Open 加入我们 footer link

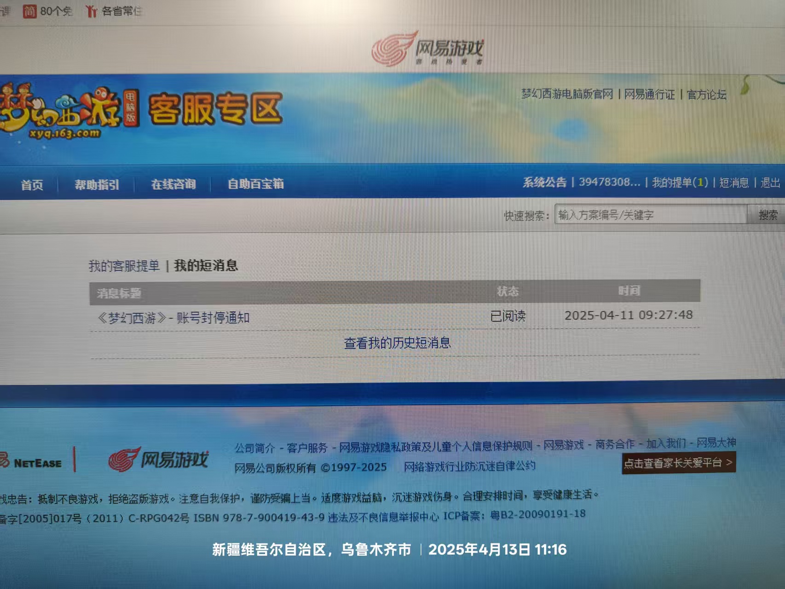click(x=666, y=443)
